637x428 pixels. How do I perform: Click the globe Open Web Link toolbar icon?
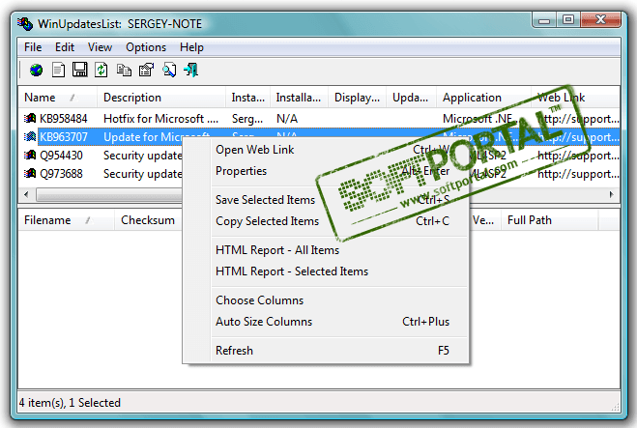coord(36,71)
